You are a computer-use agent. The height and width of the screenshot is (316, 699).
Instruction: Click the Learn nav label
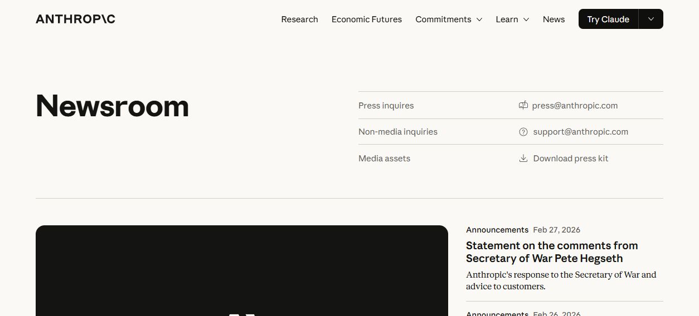[x=507, y=19]
